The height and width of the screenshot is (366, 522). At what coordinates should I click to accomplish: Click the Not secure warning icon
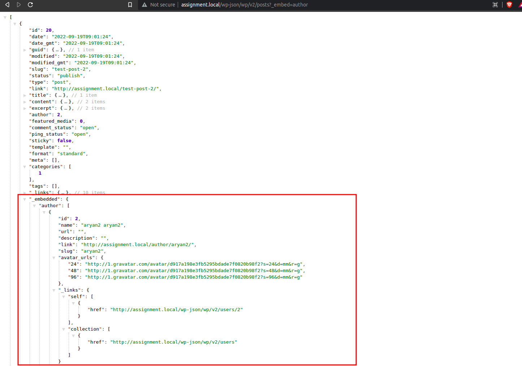144,5
